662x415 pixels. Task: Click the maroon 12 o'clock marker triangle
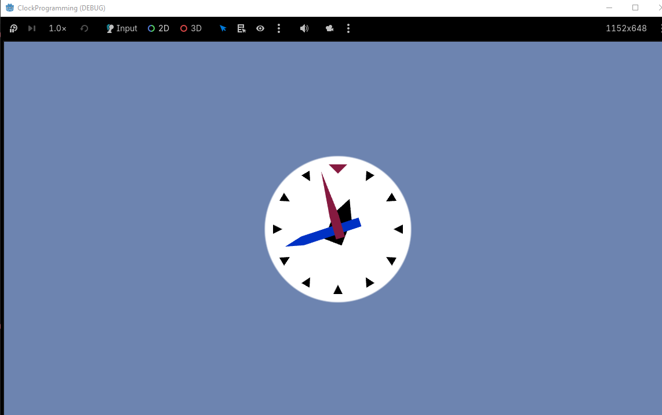point(338,168)
